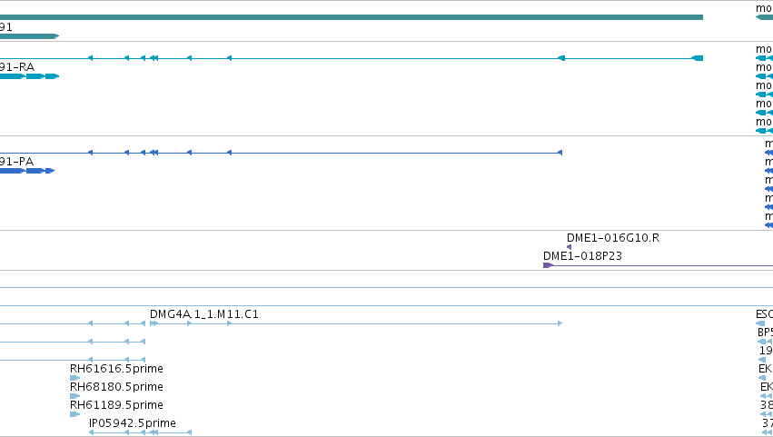Click the 91-PA protein label

(16, 162)
